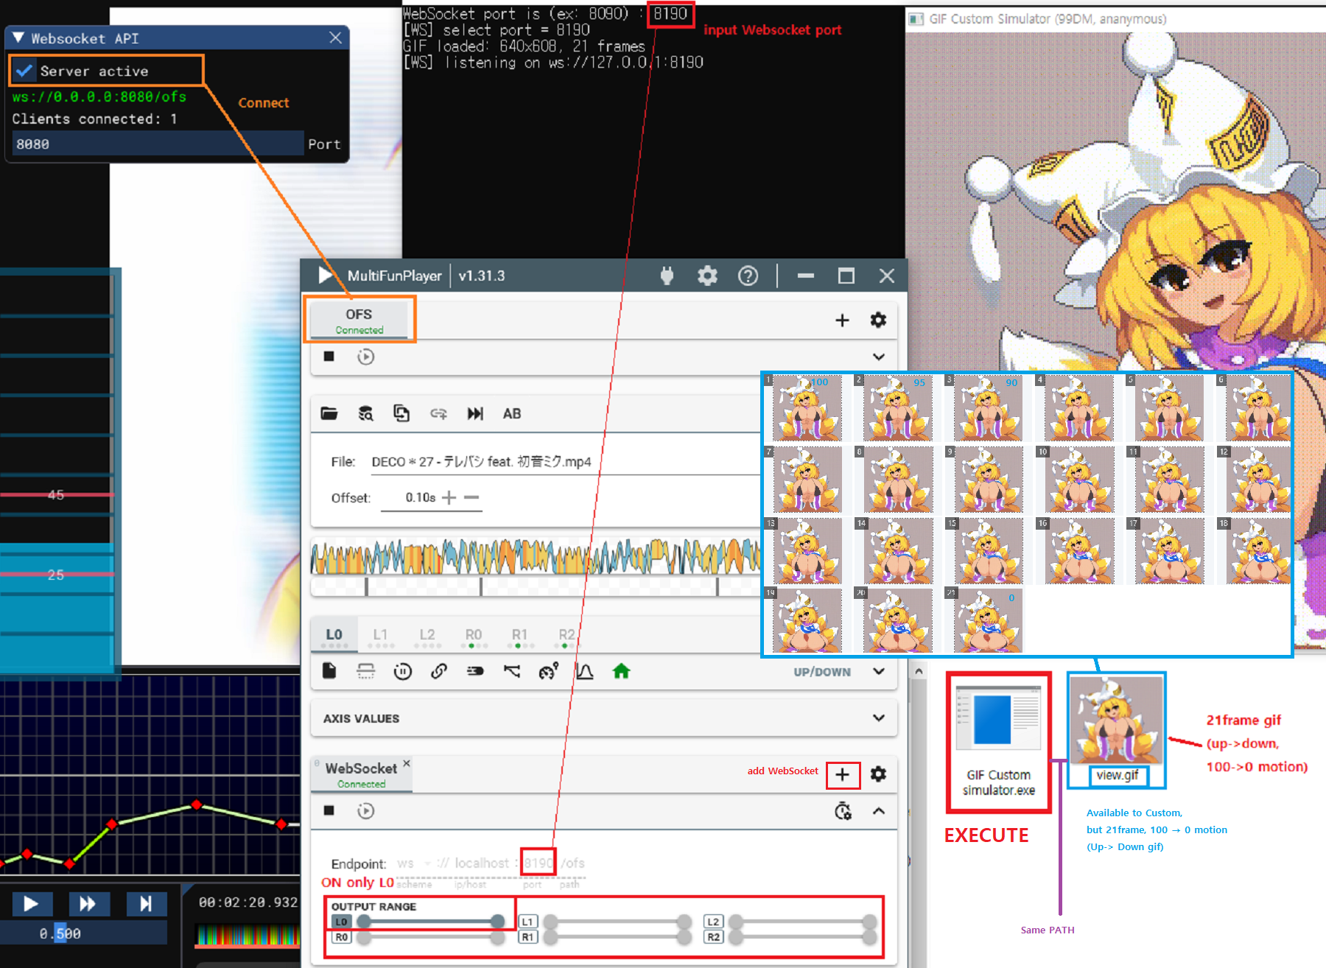Toggle the L0 output range button
This screenshot has height=968, width=1326.
pos(341,922)
